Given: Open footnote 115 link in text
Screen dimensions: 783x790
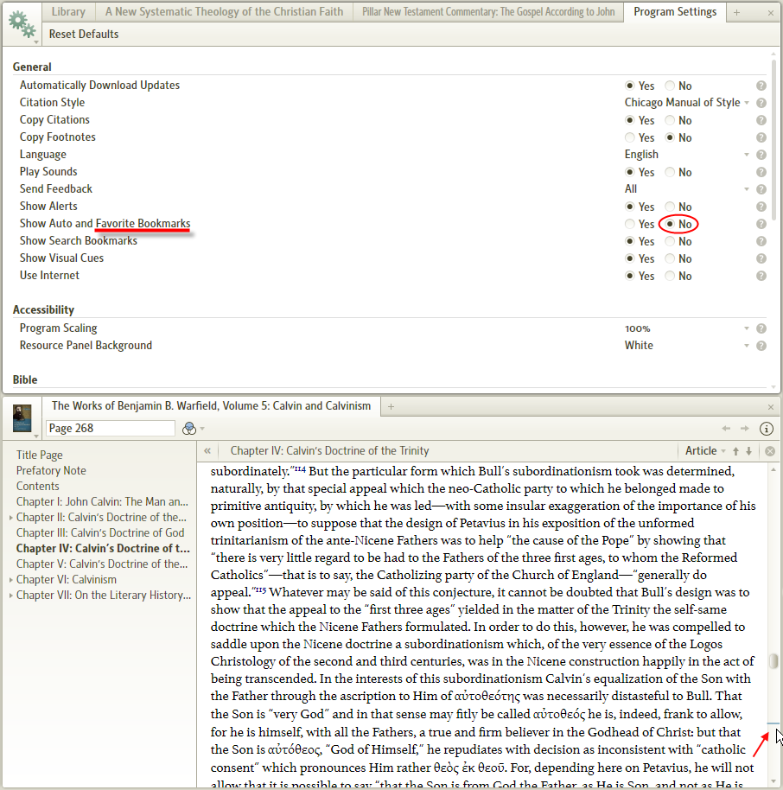Looking at the screenshot, I should click(260, 590).
